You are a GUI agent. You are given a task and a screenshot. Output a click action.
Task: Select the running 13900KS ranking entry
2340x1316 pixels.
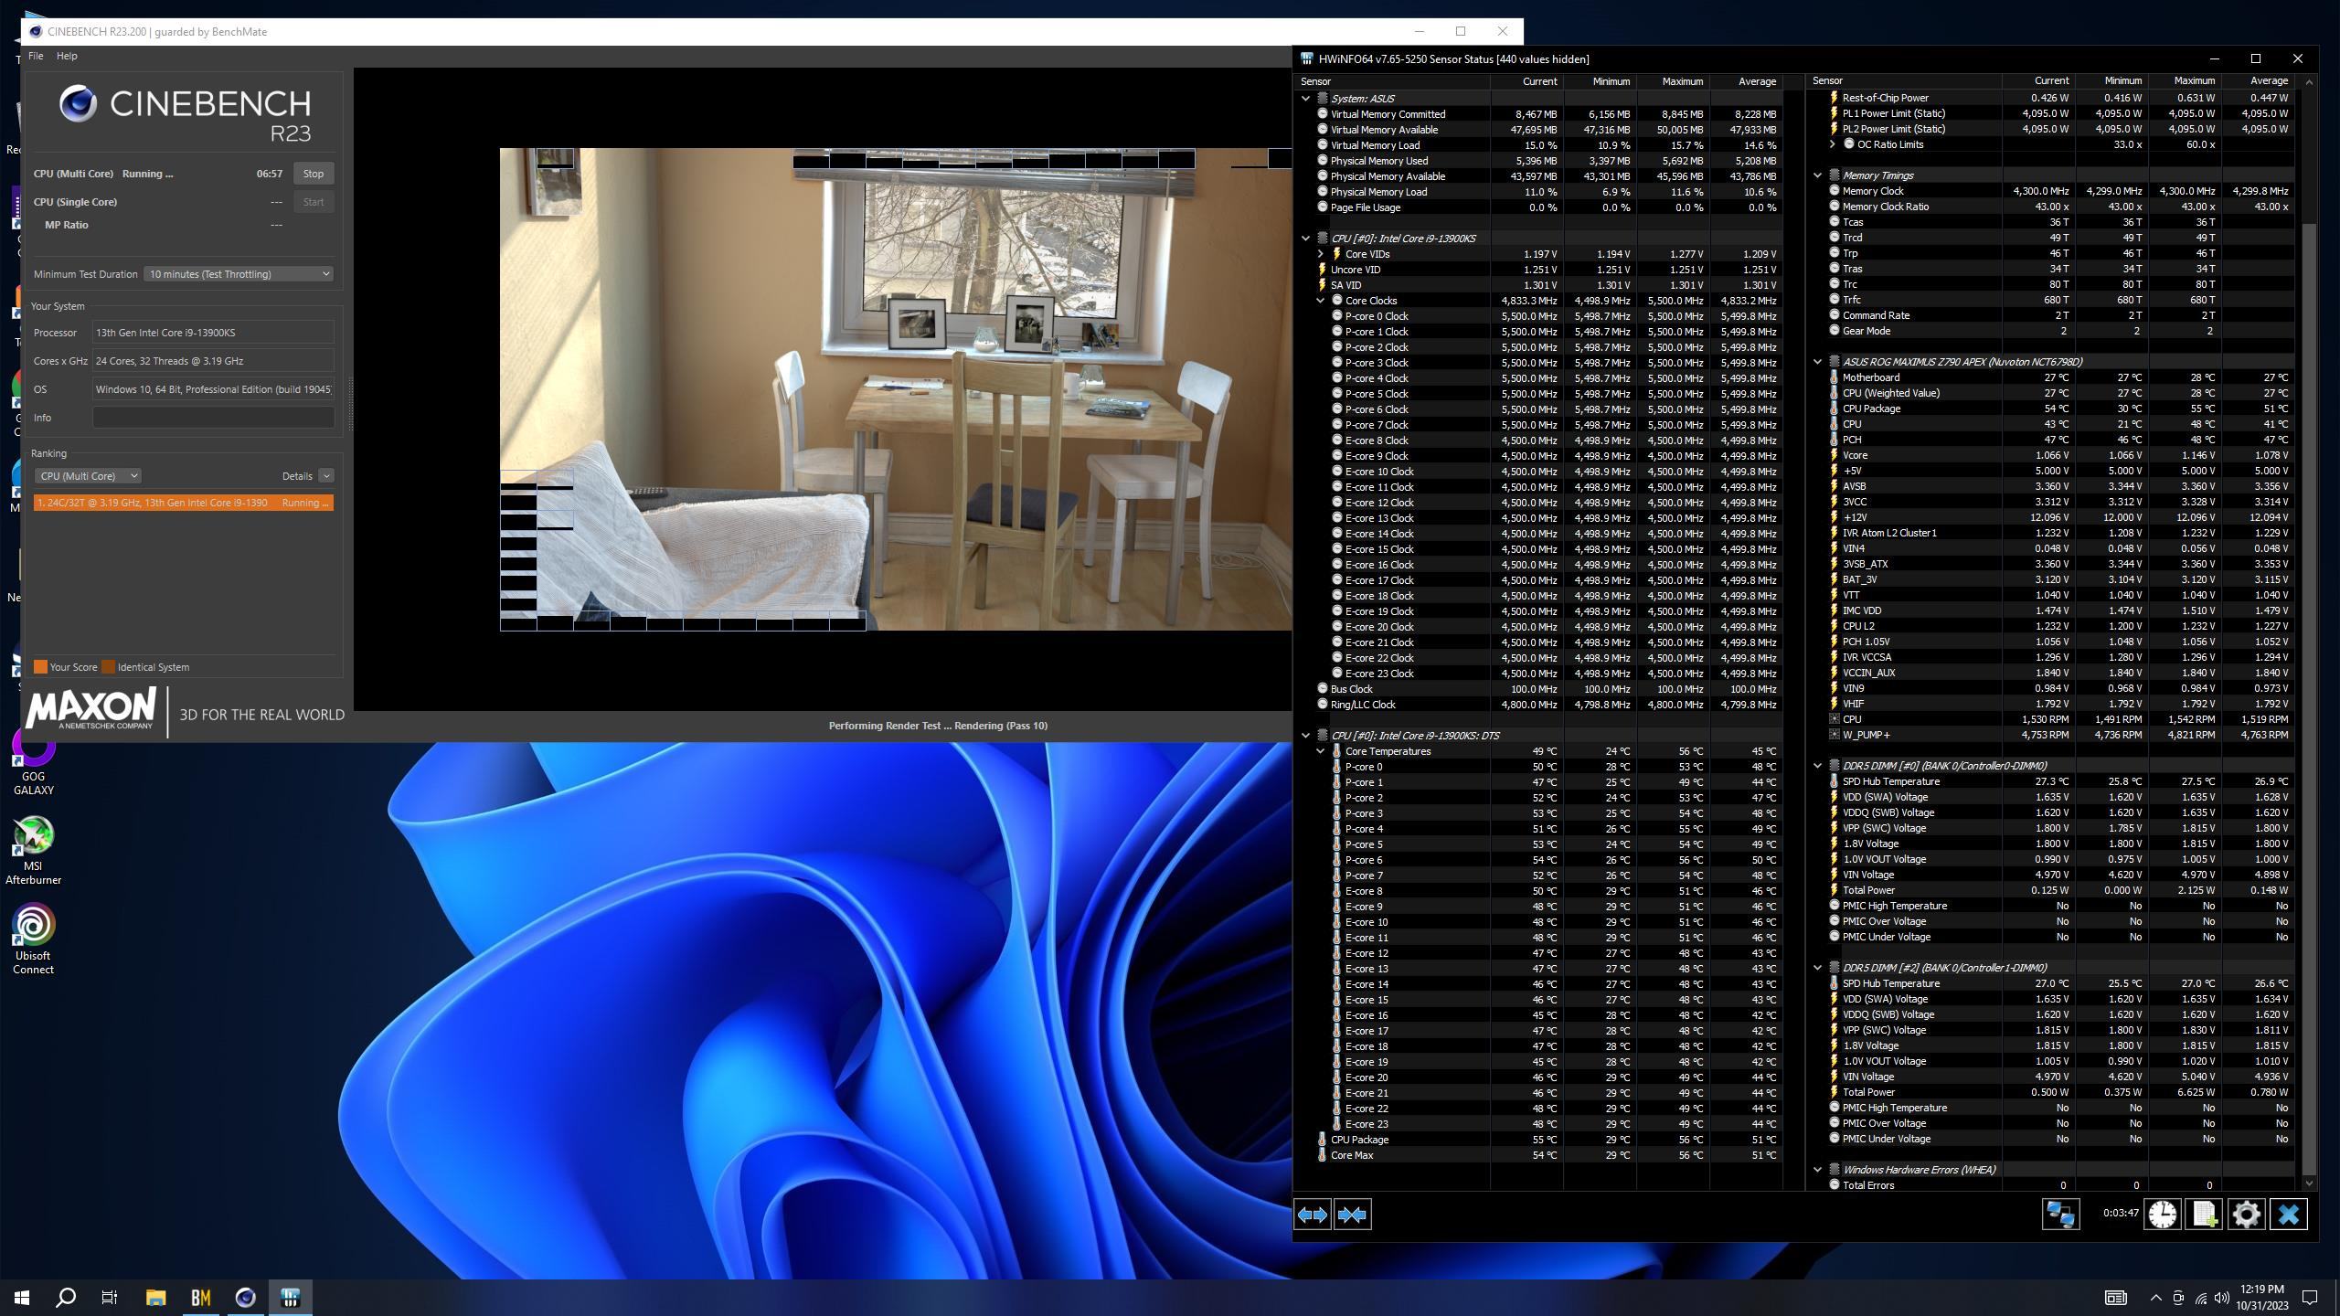coord(184,503)
